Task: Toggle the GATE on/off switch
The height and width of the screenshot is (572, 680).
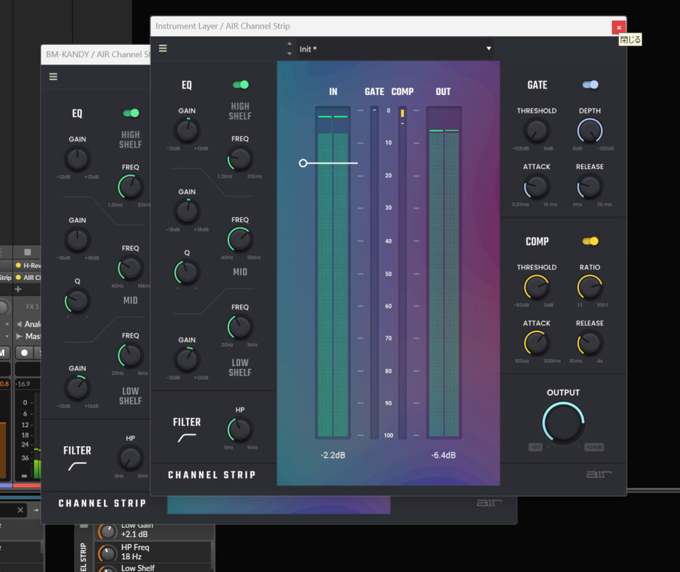Action: (590, 84)
